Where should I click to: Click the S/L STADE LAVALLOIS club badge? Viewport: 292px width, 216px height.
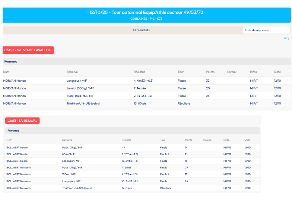point(28,50)
